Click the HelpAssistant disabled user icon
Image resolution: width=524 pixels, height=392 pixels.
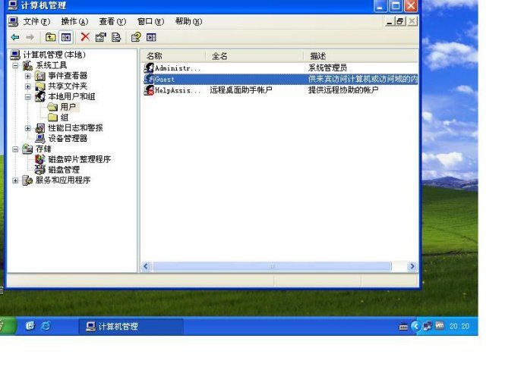149,90
